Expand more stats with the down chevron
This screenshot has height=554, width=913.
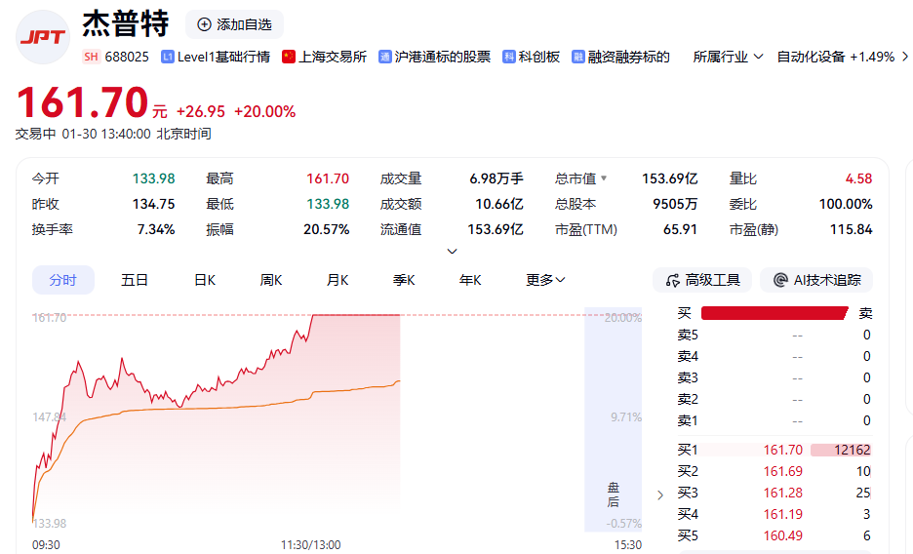pos(452,251)
